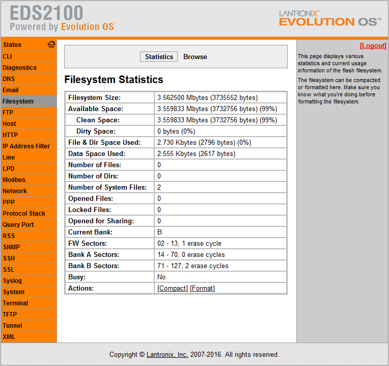Viewport: 389px width, 366px height.
Task: Select the Filesystem sidebar entry
Action: click(29, 101)
